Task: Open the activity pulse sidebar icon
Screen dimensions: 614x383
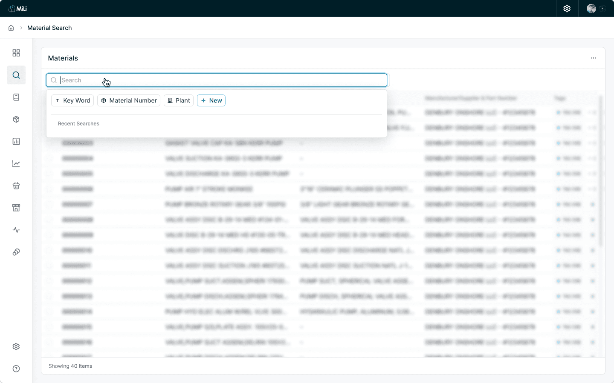Action: tap(16, 230)
